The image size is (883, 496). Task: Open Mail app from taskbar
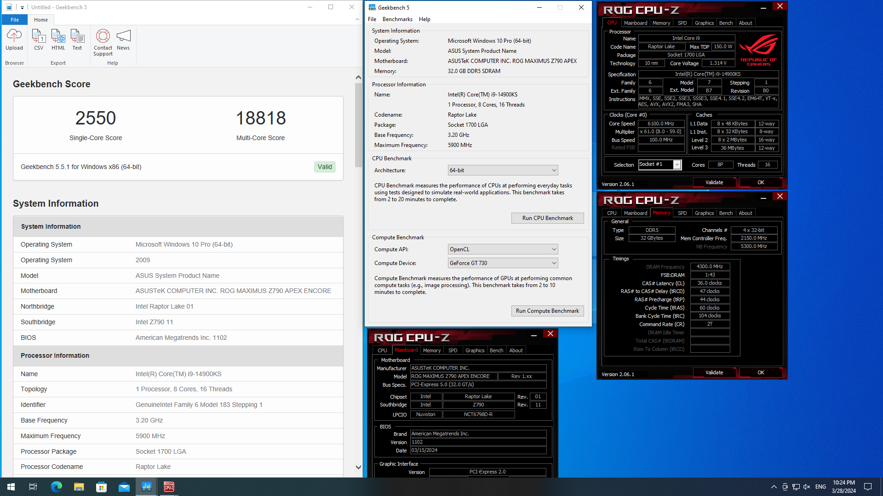pyautogui.click(x=124, y=487)
